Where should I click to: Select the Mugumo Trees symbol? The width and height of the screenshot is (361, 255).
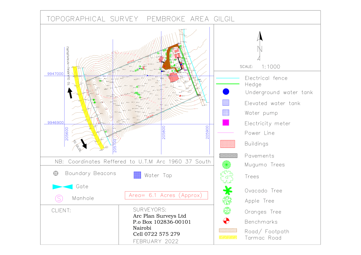227,164
